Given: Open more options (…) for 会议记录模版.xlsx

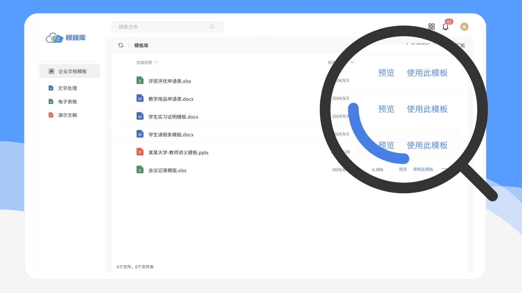Looking at the screenshot, I should click(x=444, y=169).
